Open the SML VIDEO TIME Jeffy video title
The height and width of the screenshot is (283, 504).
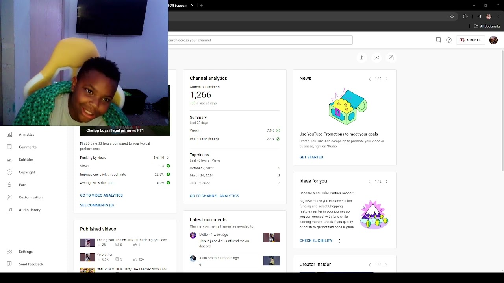(x=133, y=269)
